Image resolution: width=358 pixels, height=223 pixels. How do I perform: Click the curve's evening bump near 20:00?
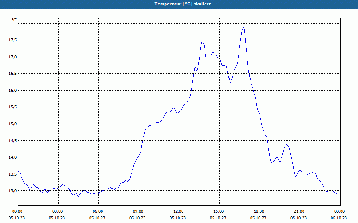point(286,145)
